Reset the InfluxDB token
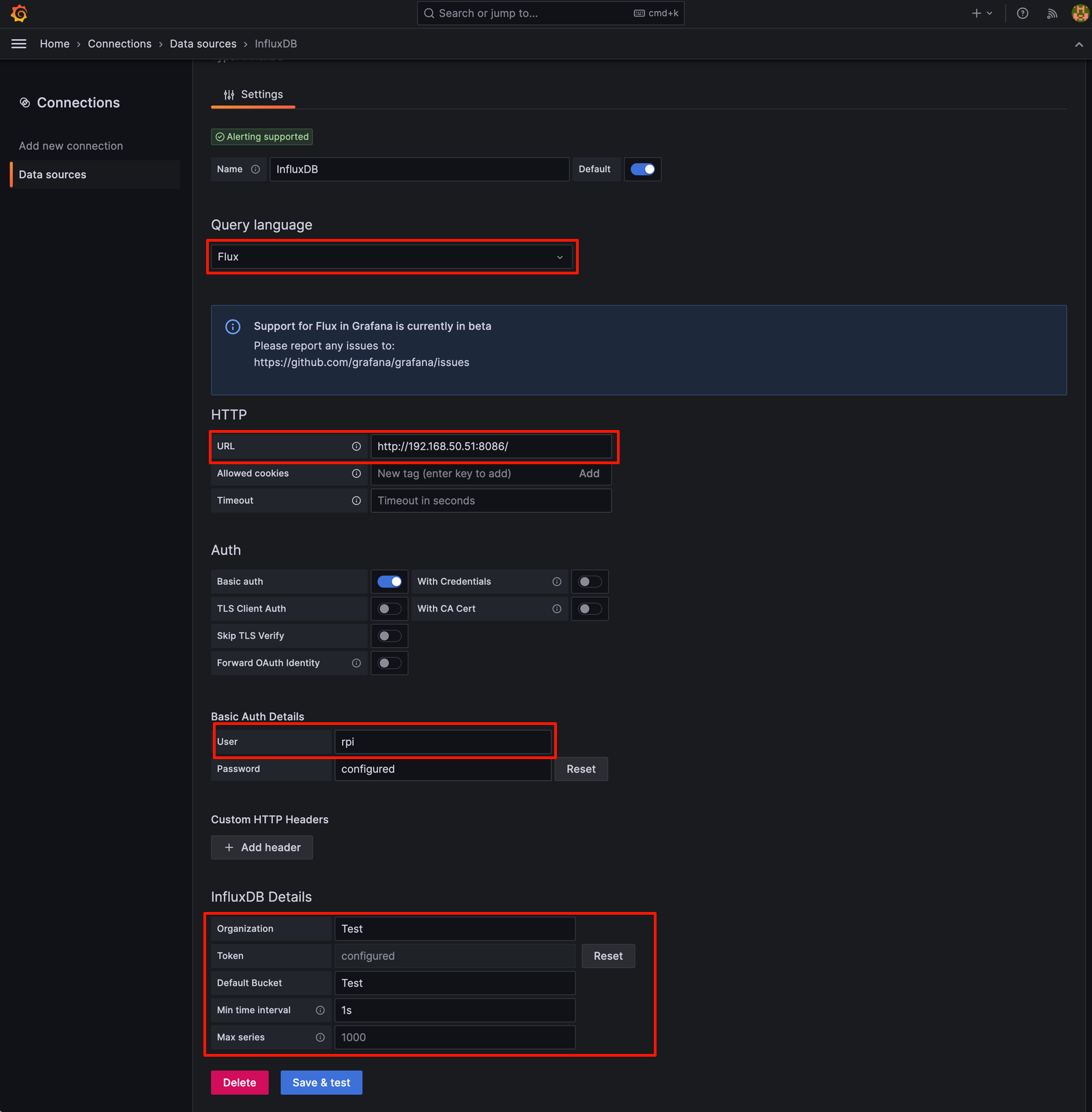 pos(608,956)
